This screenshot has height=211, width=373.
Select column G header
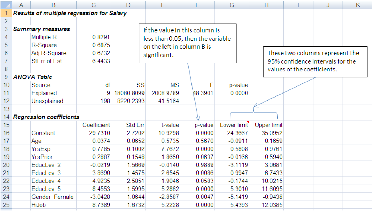click(x=232, y=4)
